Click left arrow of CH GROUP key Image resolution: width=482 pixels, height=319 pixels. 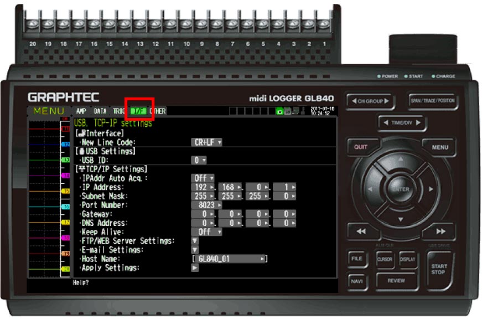point(354,101)
